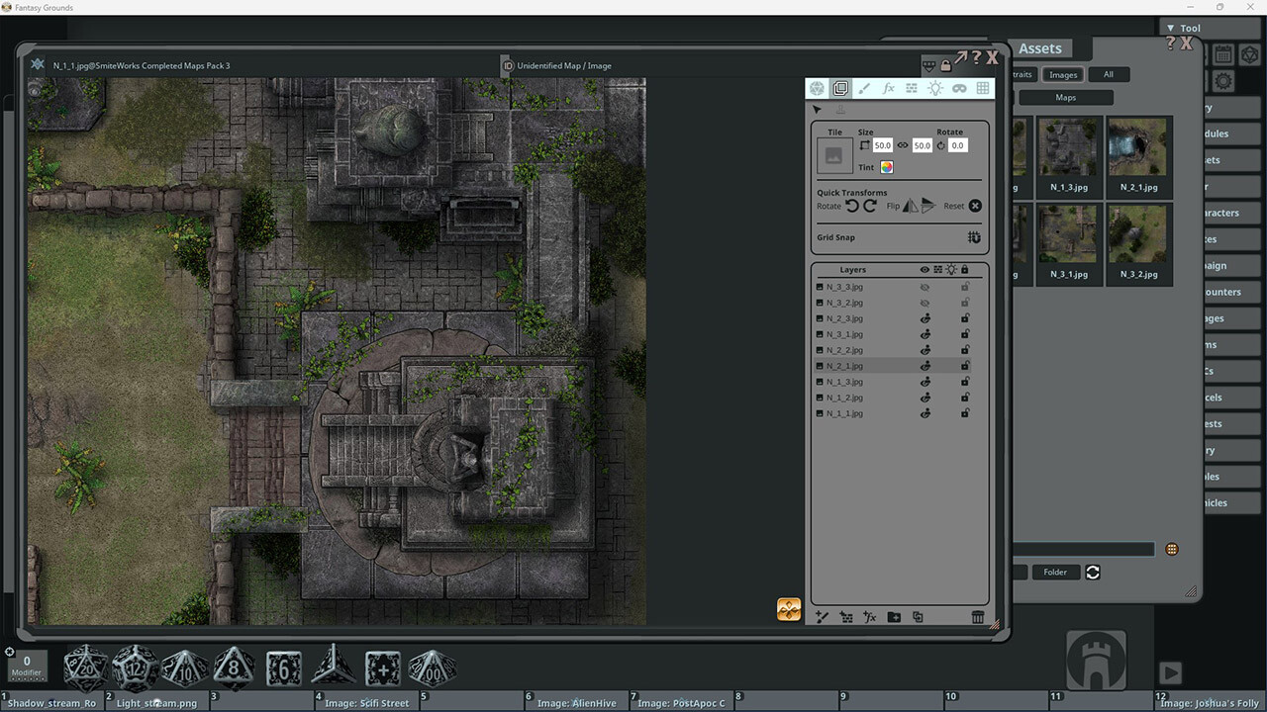Open the FX effects tool
Image resolution: width=1267 pixels, height=712 pixels.
[888, 89]
